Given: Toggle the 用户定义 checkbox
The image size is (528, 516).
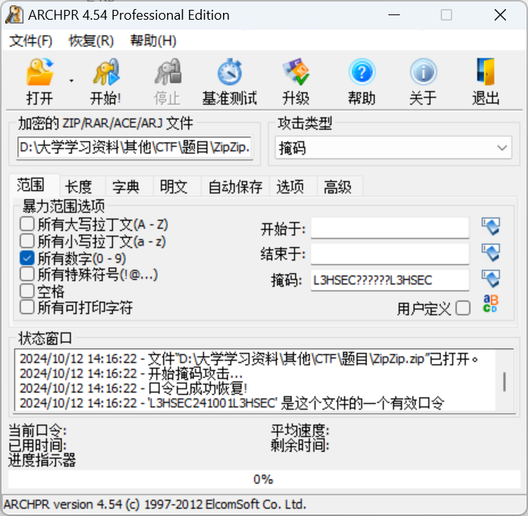Looking at the screenshot, I should coord(463,307).
